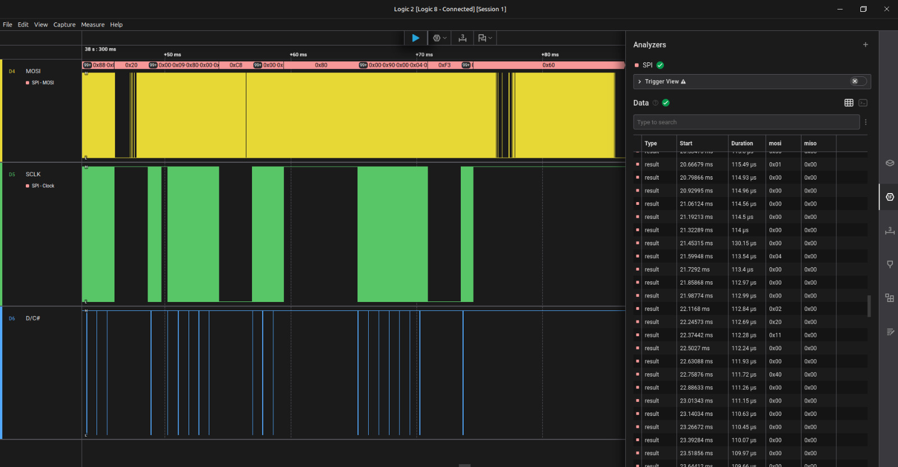Switch Data to terminal view icon
This screenshot has width=898, height=467.
pos(863,103)
